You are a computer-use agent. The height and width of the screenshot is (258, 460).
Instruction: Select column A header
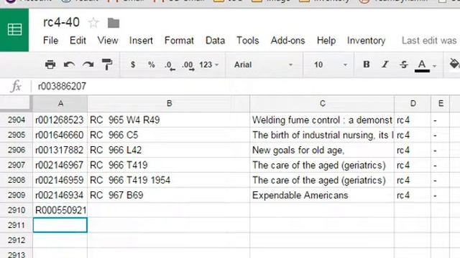[x=60, y=103]
